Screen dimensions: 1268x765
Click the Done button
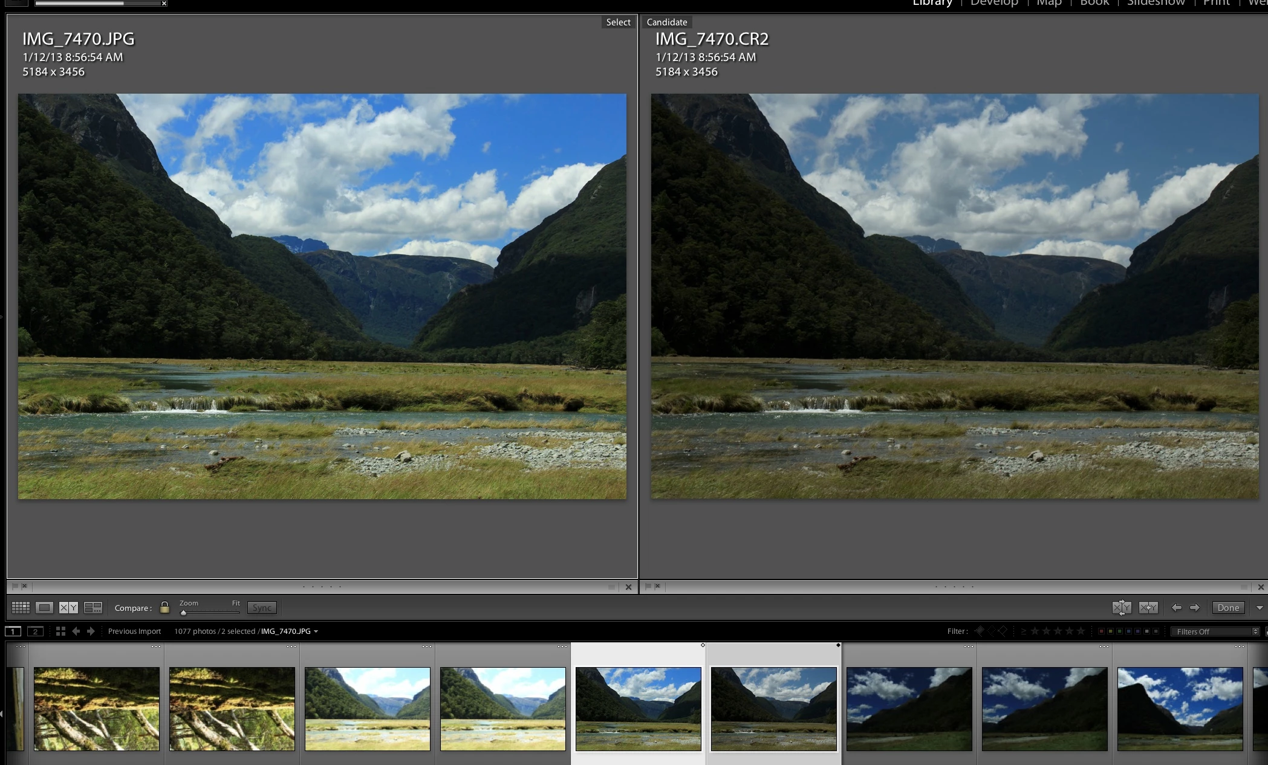1227,607
